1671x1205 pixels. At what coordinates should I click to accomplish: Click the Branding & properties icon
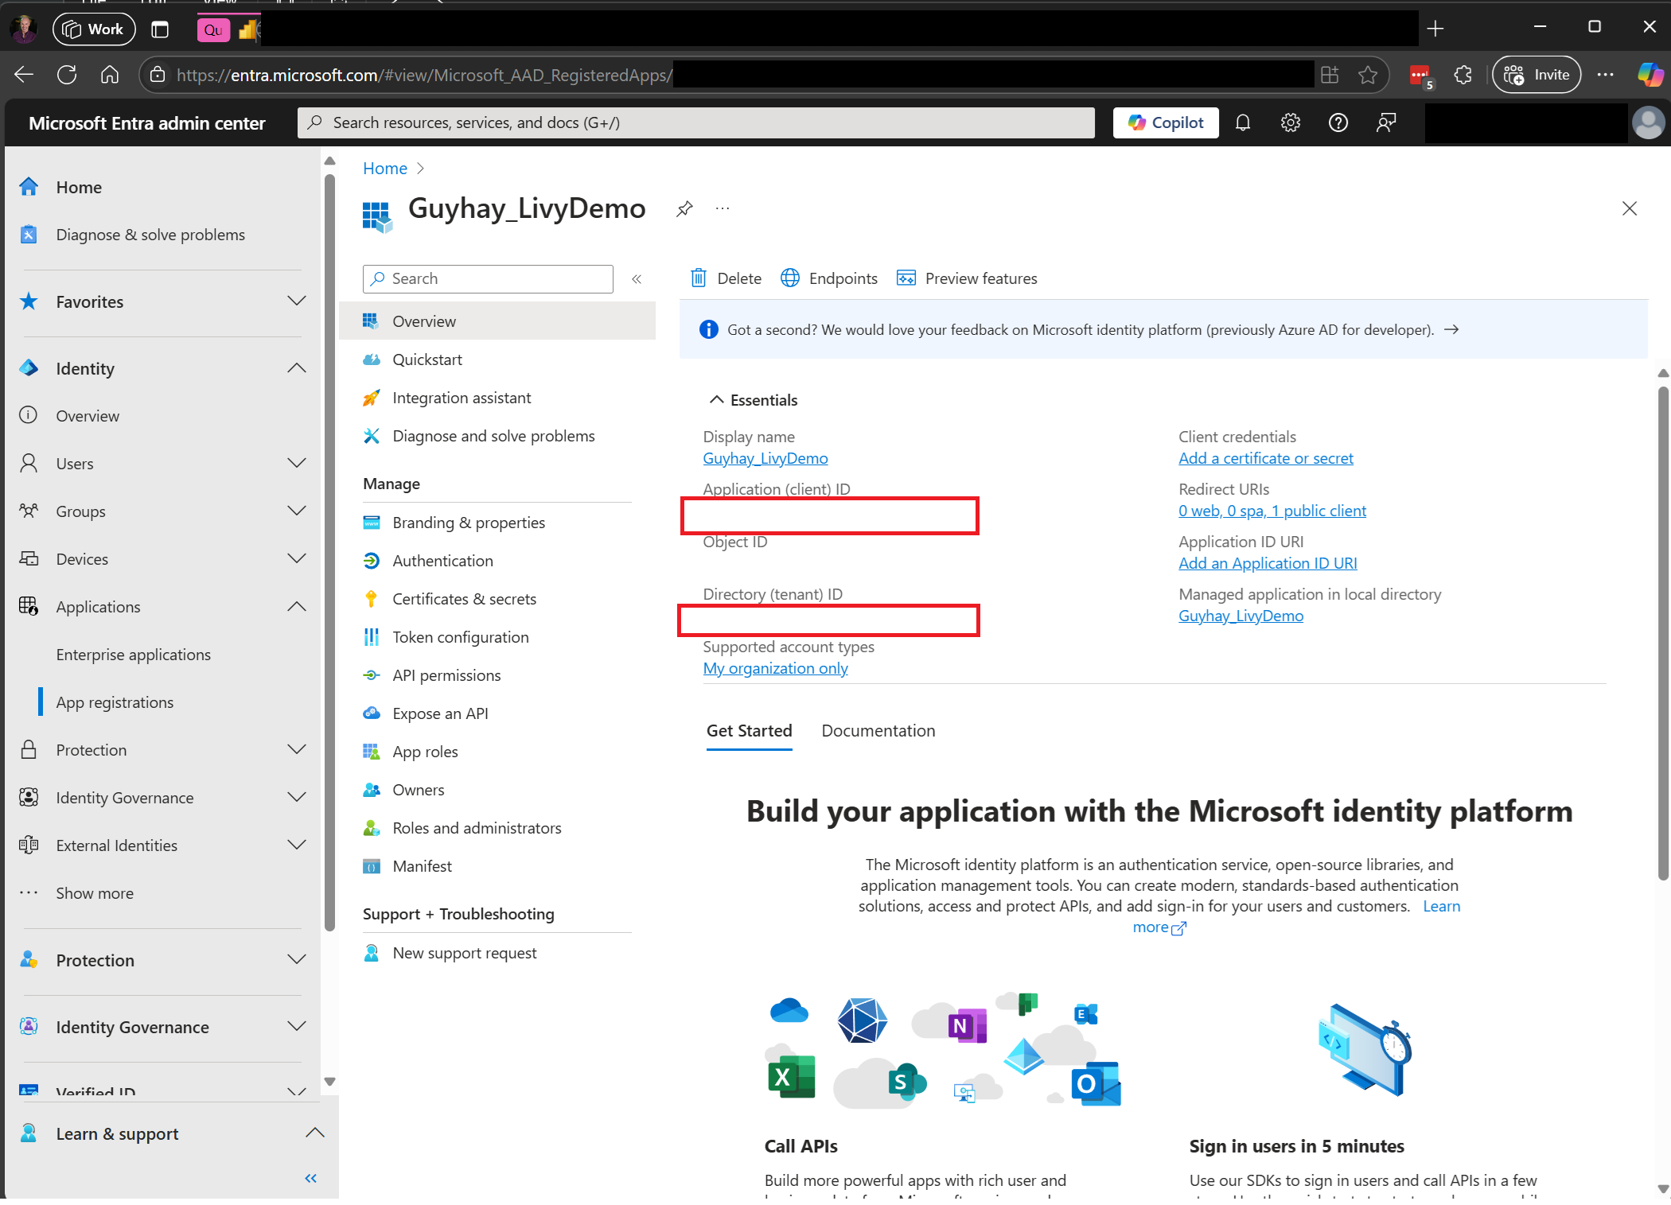click(374, 522)
